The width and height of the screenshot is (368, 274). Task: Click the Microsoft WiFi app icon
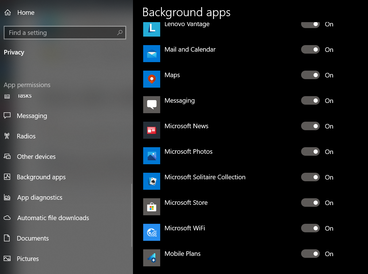152,232
